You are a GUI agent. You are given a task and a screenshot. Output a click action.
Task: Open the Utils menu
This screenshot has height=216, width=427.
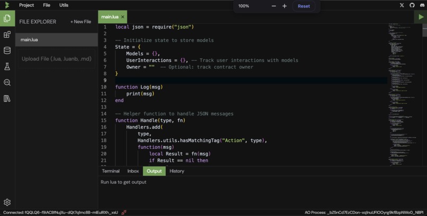[x=64, y=5]
